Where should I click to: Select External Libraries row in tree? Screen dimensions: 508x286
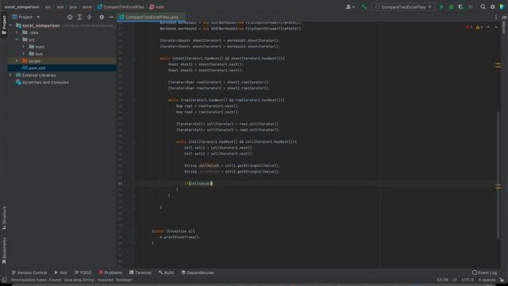[62, 75]
